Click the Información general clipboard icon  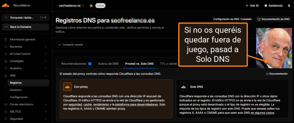pyautogui.click(x=6, y=39)
